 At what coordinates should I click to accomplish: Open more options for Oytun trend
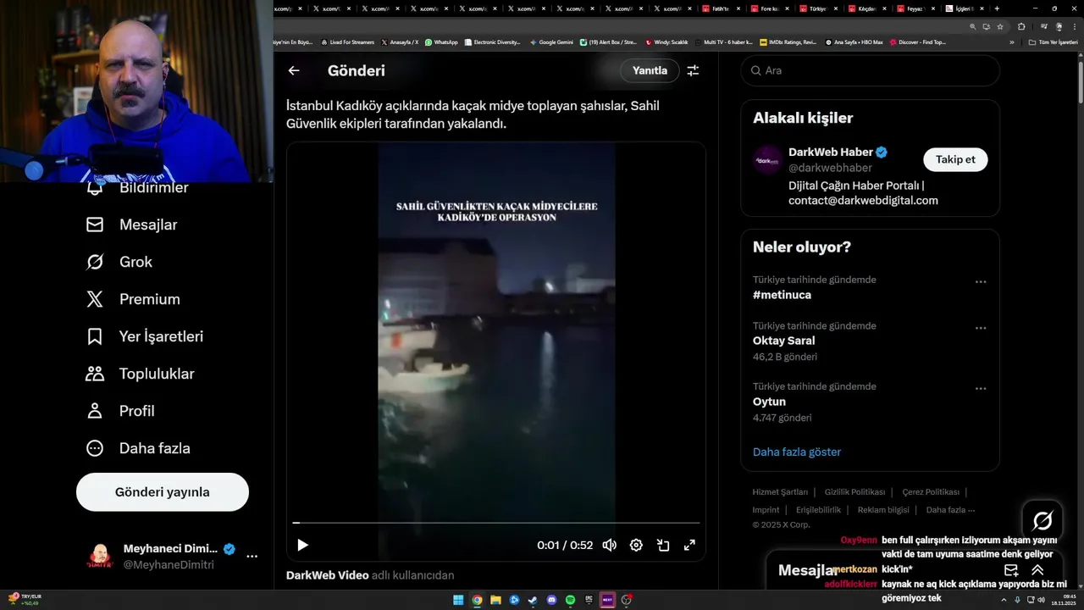[981, 389]
